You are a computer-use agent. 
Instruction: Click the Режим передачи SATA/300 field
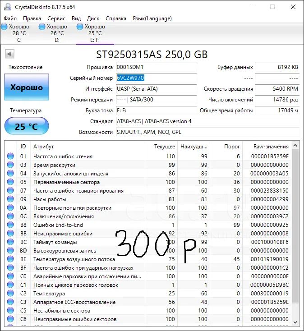coord(156,100)
